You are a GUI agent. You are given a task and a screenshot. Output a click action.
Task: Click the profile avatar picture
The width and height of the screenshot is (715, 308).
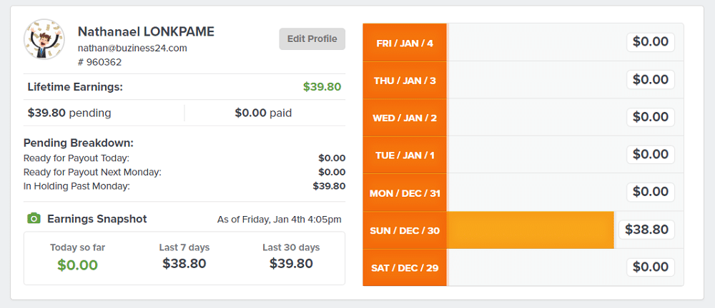click(44, 39)
